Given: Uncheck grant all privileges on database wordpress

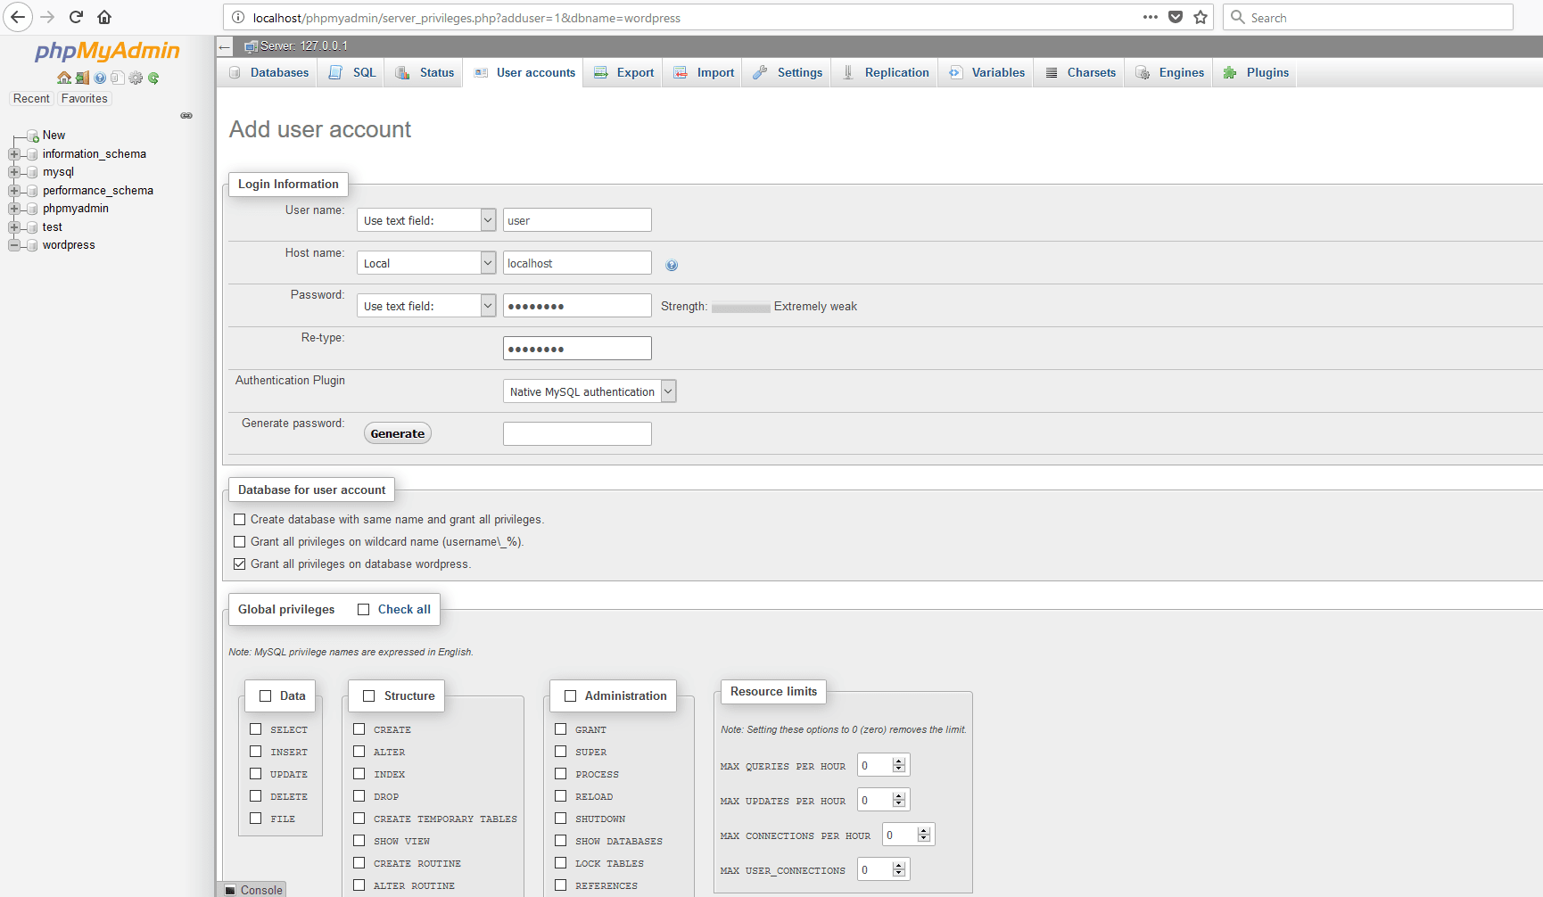Looking at the screenshot, I should (x=239, y=564).
